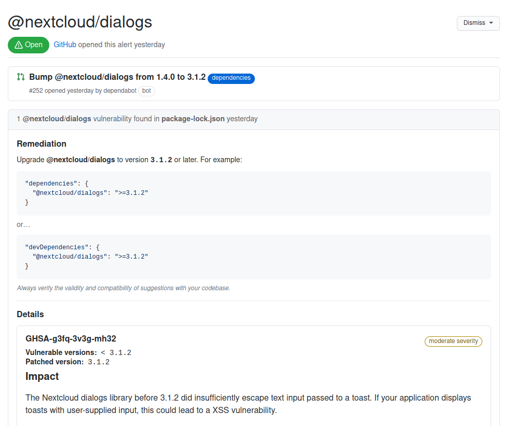The image size is (529, 426).
Task: Click the @nextcloud/dialogs page title
Action: (x=79, y=22)
